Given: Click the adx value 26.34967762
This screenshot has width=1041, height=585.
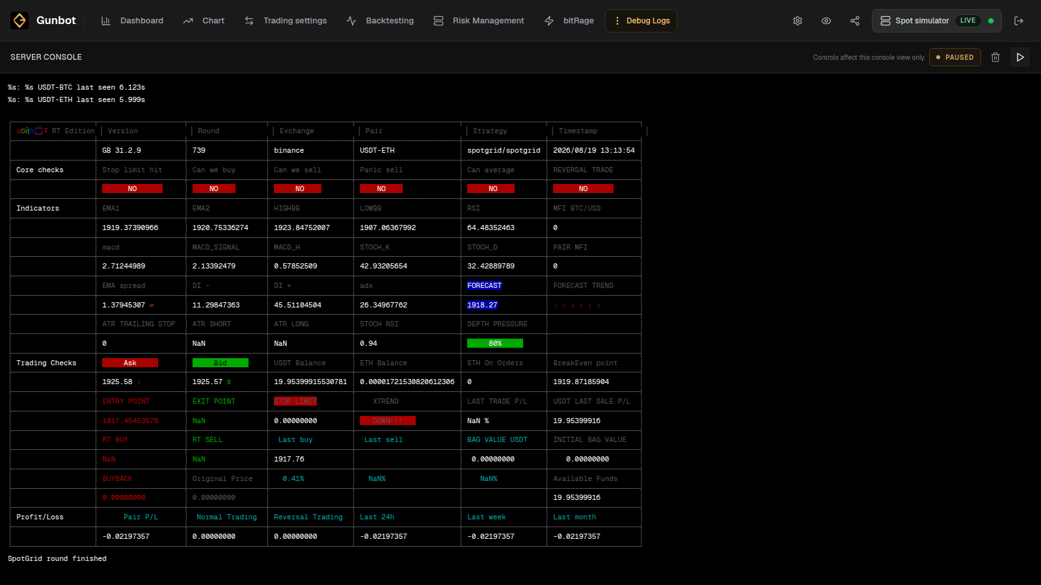Looking at the screenshot, I should tap(383, 305).
